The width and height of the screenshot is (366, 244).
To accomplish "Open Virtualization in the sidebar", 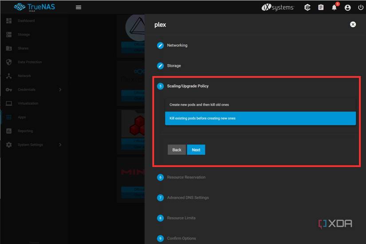I will (x=28, y=103).
